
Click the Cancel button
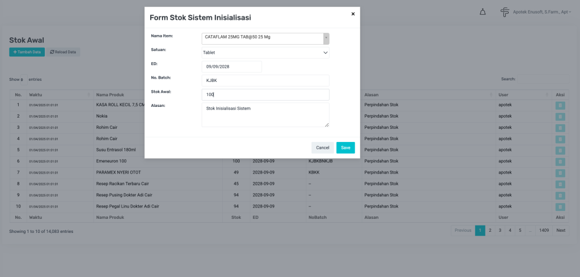pyautogui.click(x=322, y=148)
